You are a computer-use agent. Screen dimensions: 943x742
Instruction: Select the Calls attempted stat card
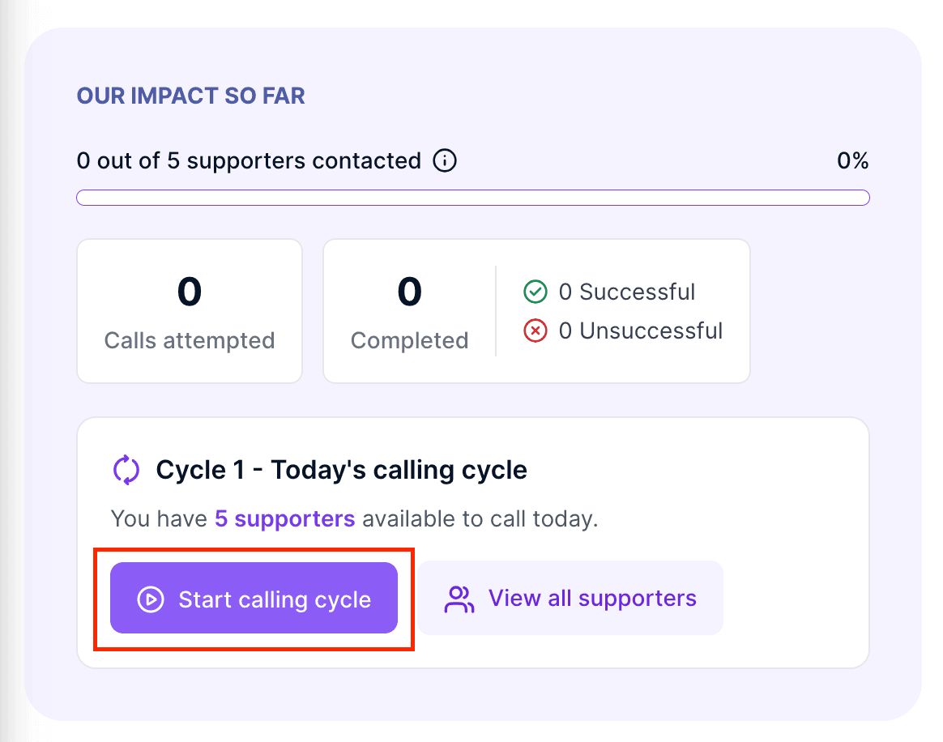tap(189, 310)
